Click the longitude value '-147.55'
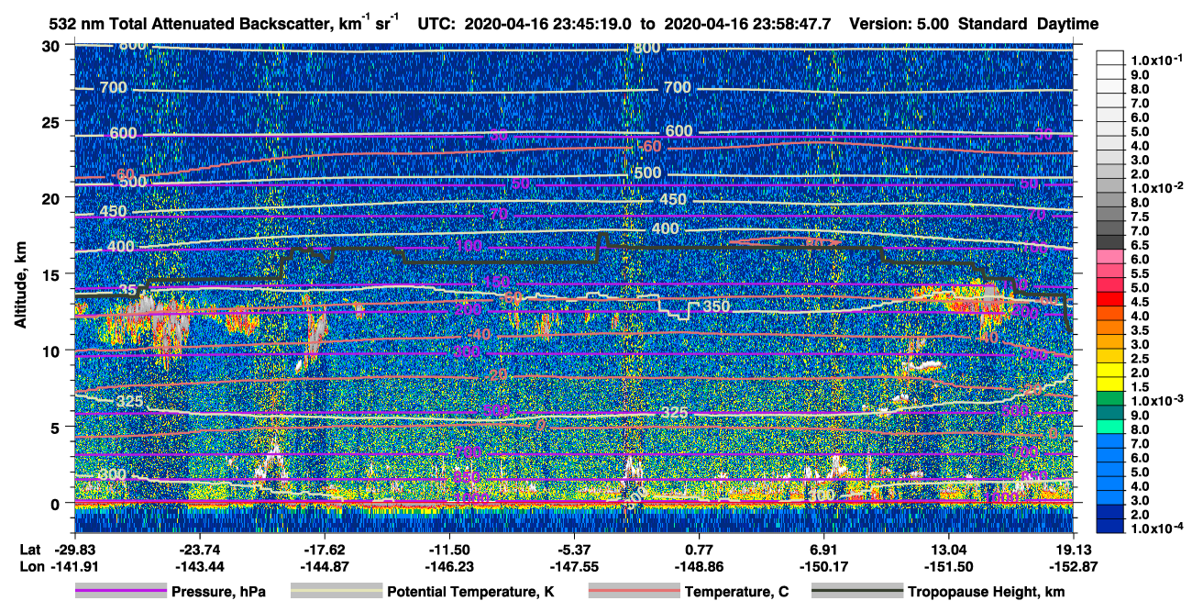The width and height of the screenshot is (1192, 612). [574, 567]
